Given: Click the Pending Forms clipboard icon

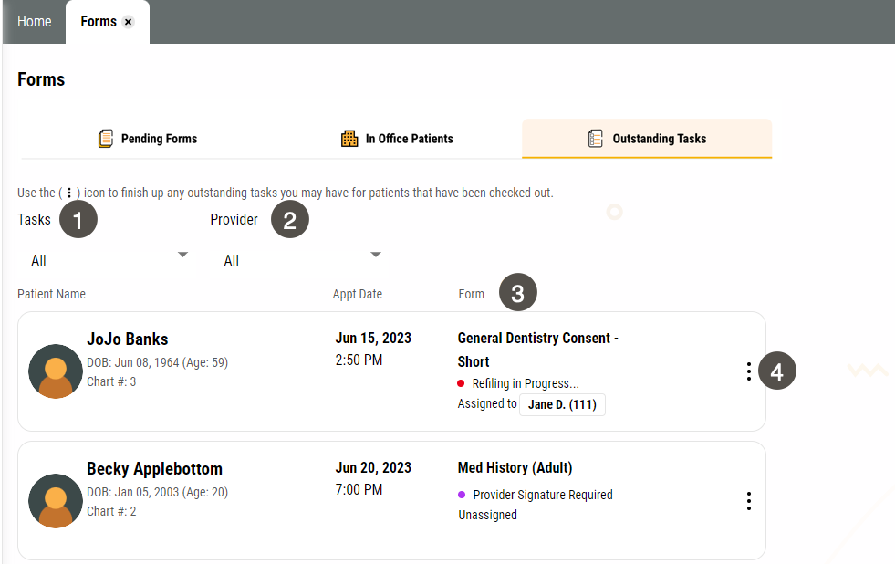Looking at the screenshot, I should (x=106, y=139).
